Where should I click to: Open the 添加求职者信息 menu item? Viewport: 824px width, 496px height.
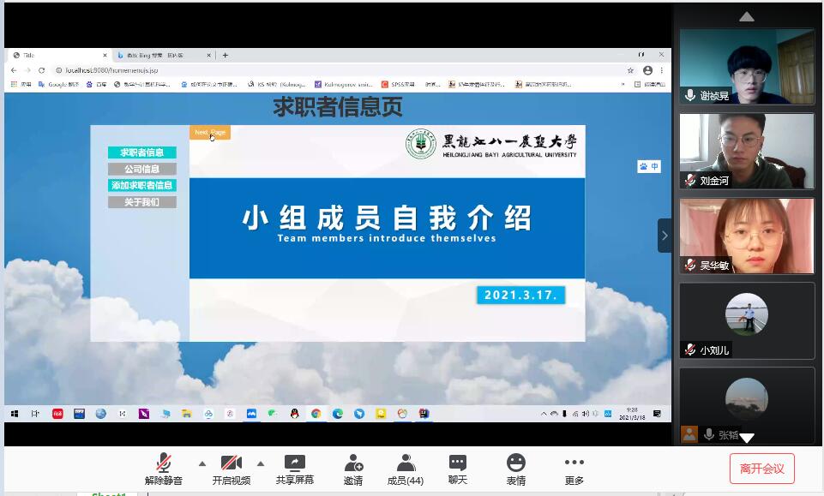[141, 185]
